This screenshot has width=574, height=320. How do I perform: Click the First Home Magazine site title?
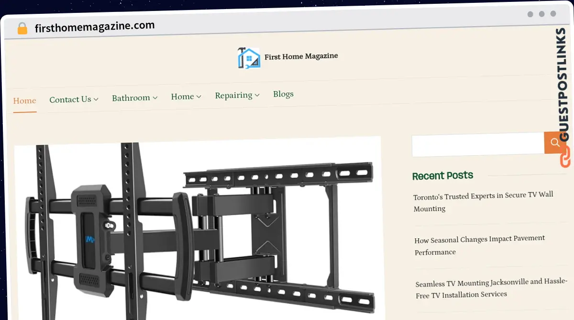(x=301, y=56)
